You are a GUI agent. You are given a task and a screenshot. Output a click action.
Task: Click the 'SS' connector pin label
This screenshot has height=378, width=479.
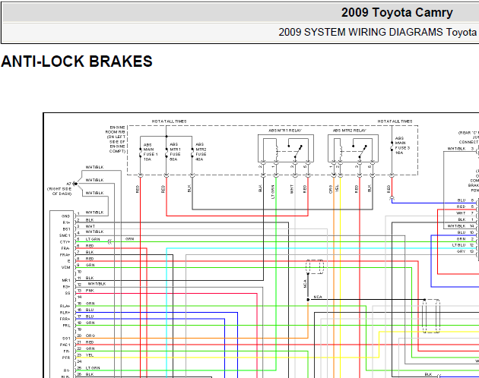[68, 293]
